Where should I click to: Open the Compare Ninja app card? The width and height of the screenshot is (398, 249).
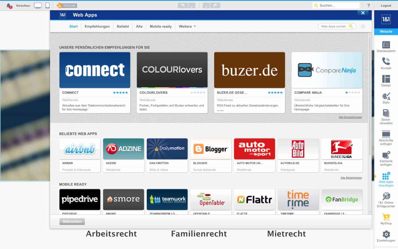327,83
